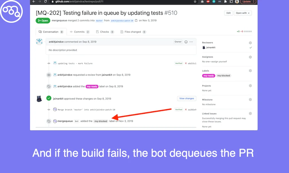Switch to the Commits tab
289x173 pixels.
click(x=80, y=32)
